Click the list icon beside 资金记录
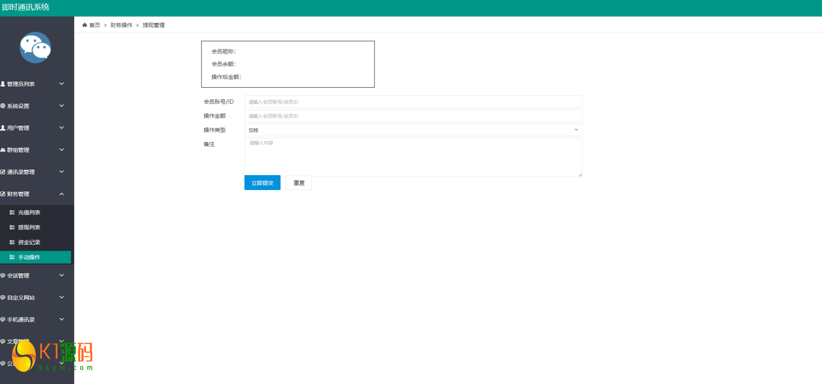The height and width of the screenshot is (384, 822). tap(12, 242)
